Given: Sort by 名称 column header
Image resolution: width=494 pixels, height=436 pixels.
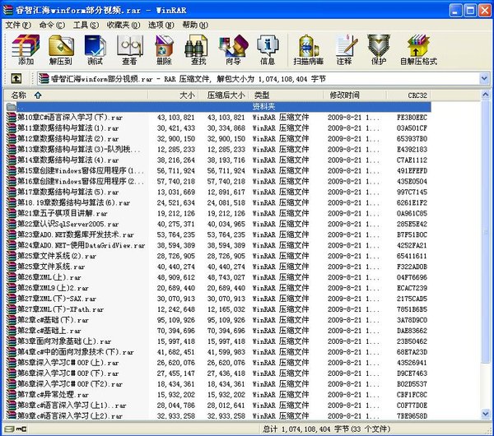Looking at the screenshot, I should pos(76,95).
